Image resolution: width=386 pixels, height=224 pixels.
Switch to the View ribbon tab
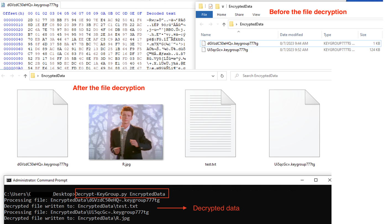tap(256, 15)
